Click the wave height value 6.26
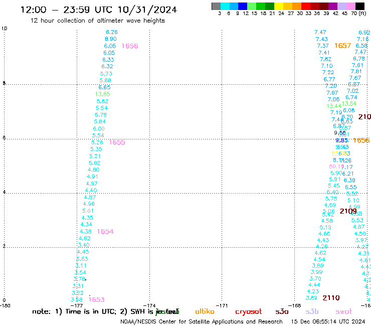The width and height of the screenshot is (371, 326). point(112,32)
